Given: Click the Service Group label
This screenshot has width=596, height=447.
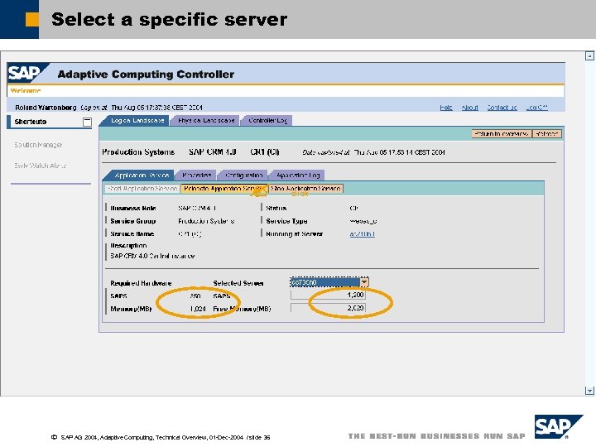Looking at the screenshot, I should pyautogui.click(x=133, y=221).
